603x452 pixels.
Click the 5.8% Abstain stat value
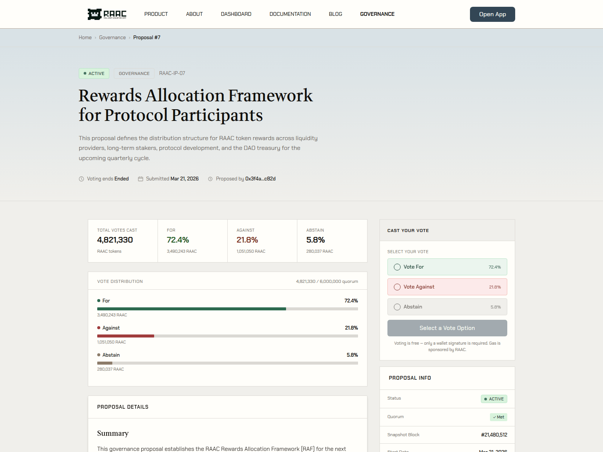[315, 240]
